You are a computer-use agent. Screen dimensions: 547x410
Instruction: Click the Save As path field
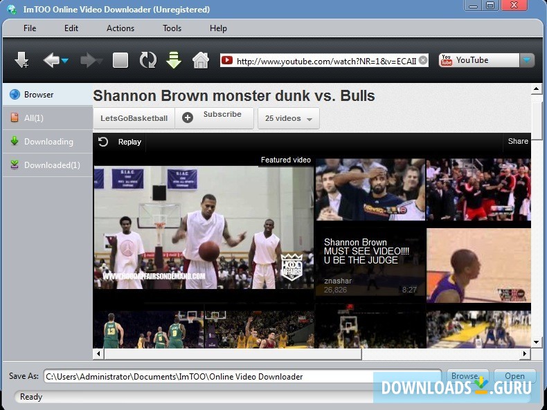(242, 377)
